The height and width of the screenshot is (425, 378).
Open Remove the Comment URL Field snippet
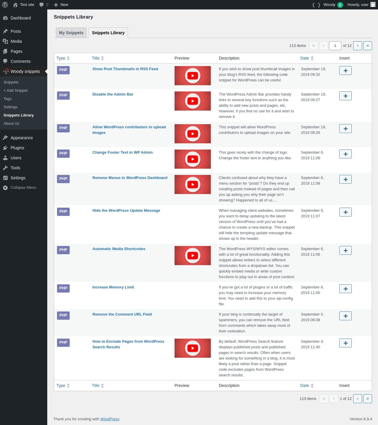[122, 314]
